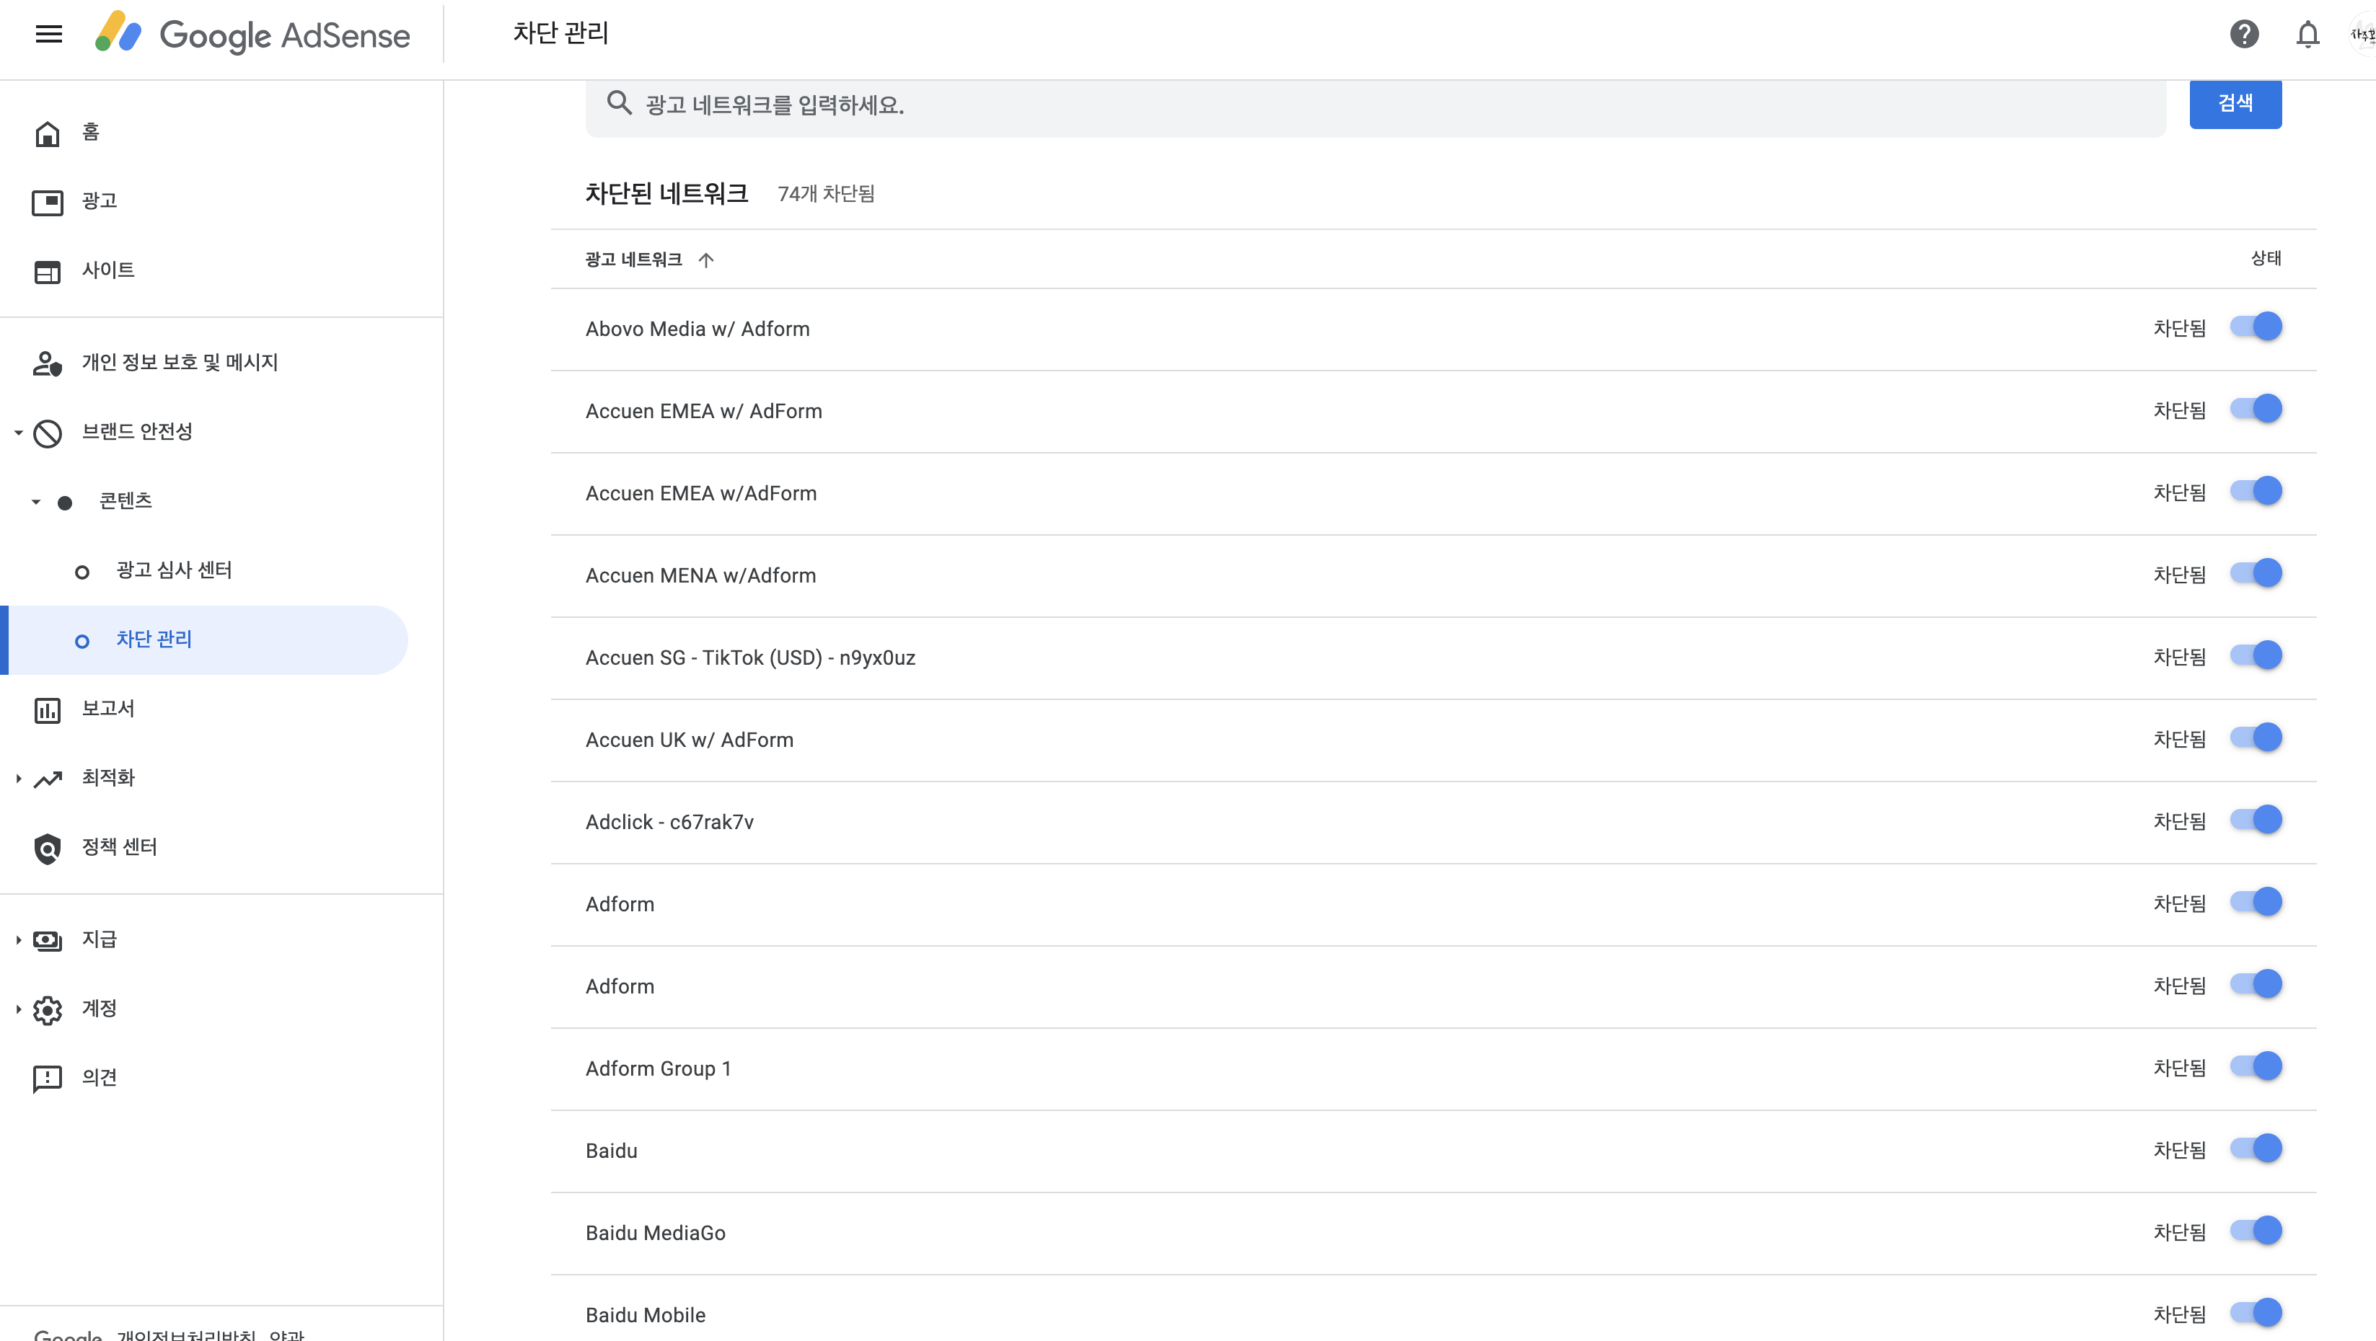Toggle block for Baidu MediaGo
2376x1341 pixels.
[2255, 1231]
